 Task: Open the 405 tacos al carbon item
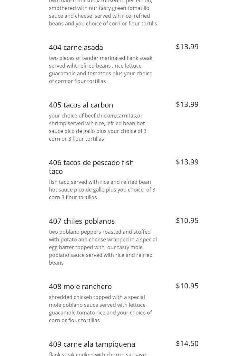(x=81, y=105)
